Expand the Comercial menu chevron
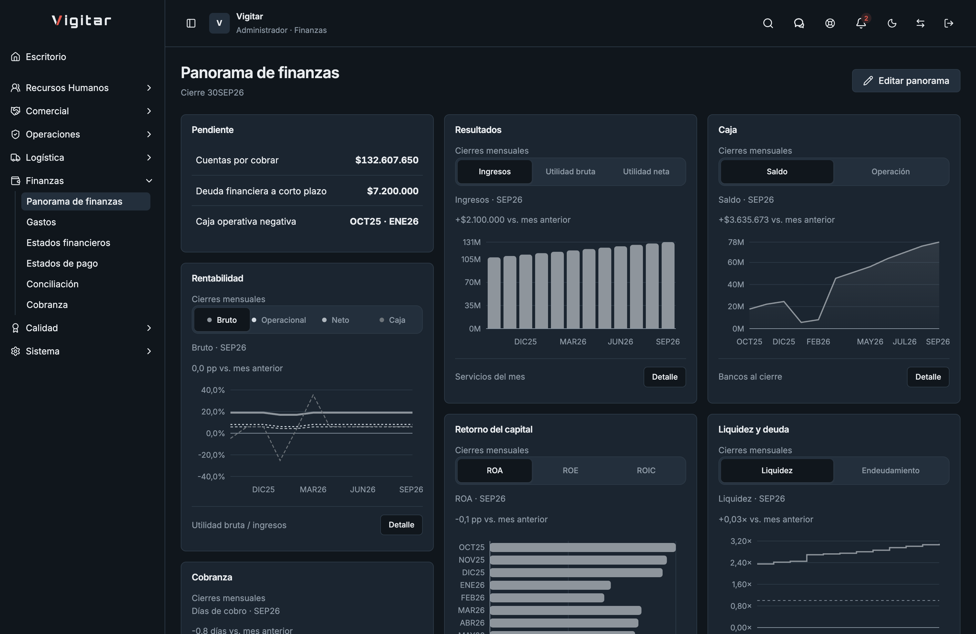 149,111
